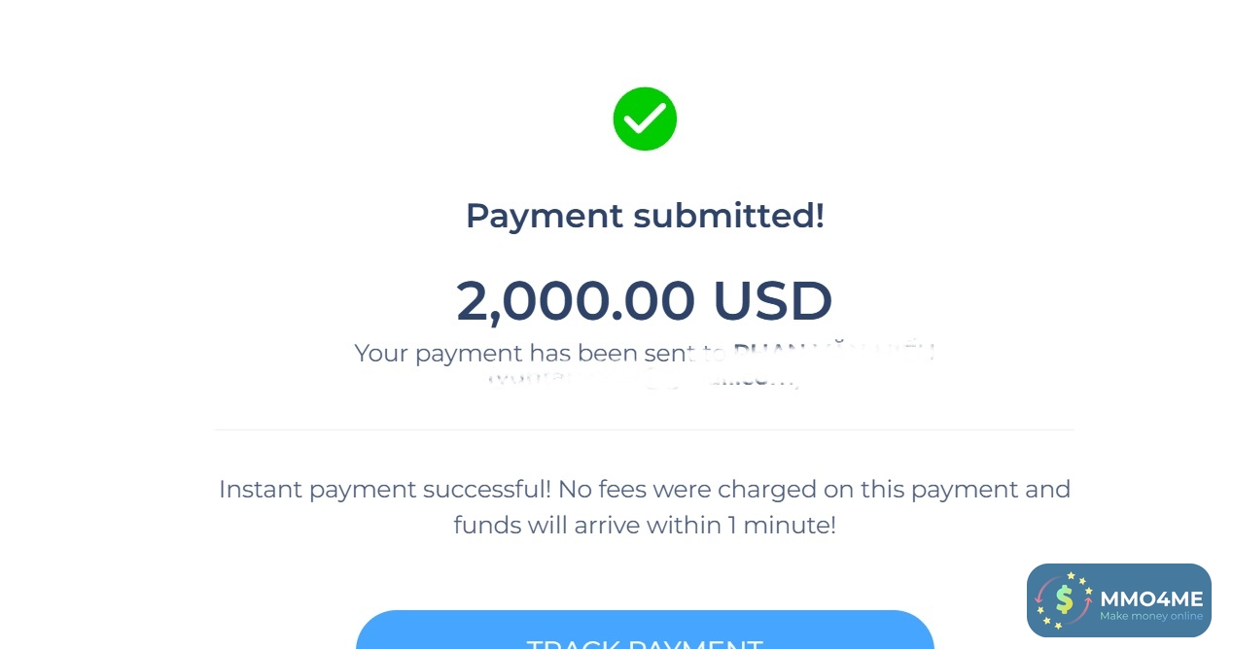Select the 2,000.00 amount figure
Image resolution: width=1233 pixels, height=649 pixels.
(x=576, y=300)
